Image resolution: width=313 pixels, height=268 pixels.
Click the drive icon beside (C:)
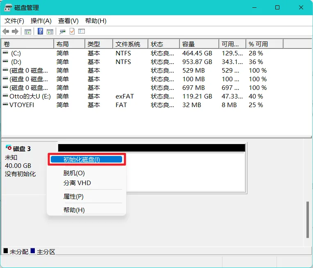click(5, 53)
